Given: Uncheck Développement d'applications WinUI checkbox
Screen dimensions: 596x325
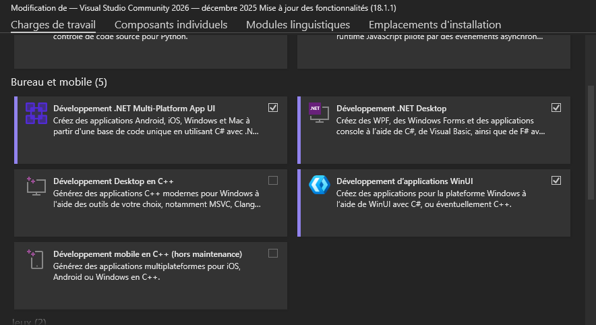Looking at the screenshot, I should (556, 181).
